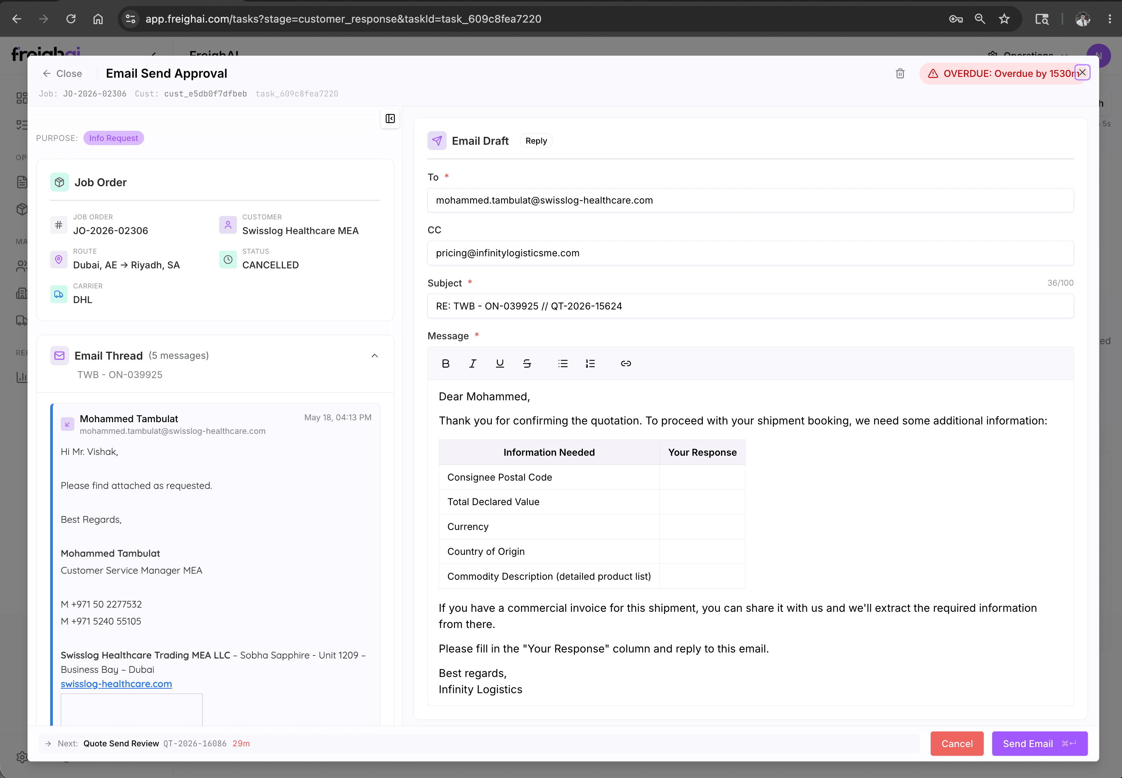Edit the Subject field
Image resolution: width=1122 pixels, height=778 pixels.
tap(750, 306)
